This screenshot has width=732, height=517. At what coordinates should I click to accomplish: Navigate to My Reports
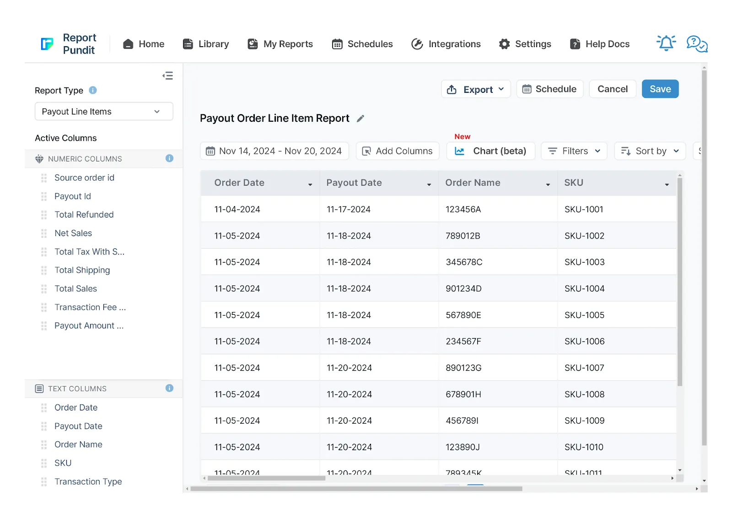click(280, 44)
